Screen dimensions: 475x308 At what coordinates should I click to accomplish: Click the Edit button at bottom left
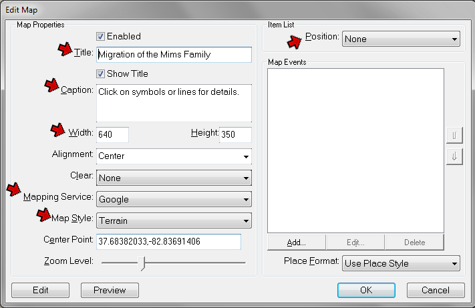pyautogui.click(x=40, y=291)
